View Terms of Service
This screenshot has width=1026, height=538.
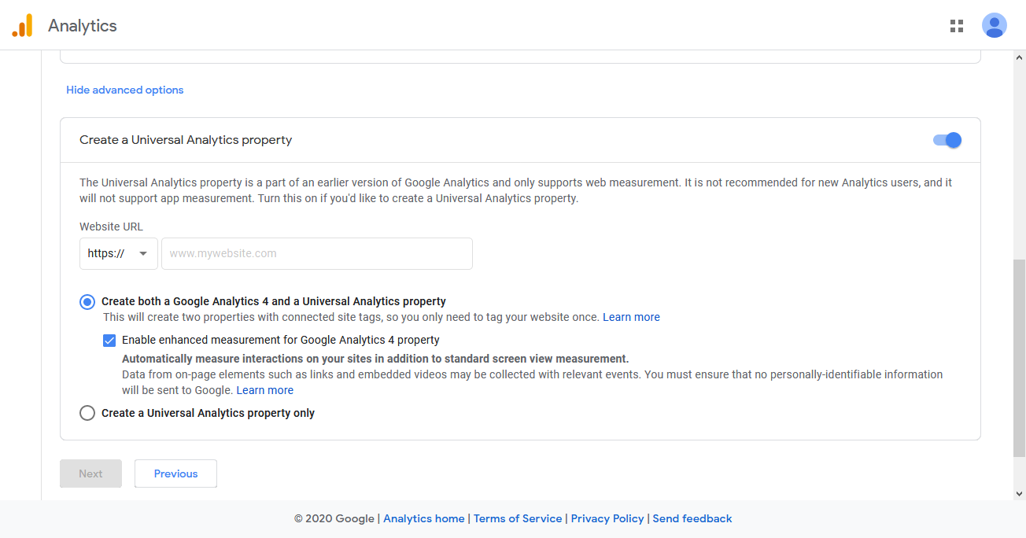517,518
